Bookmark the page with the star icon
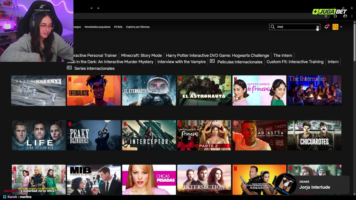 (326, 16)
